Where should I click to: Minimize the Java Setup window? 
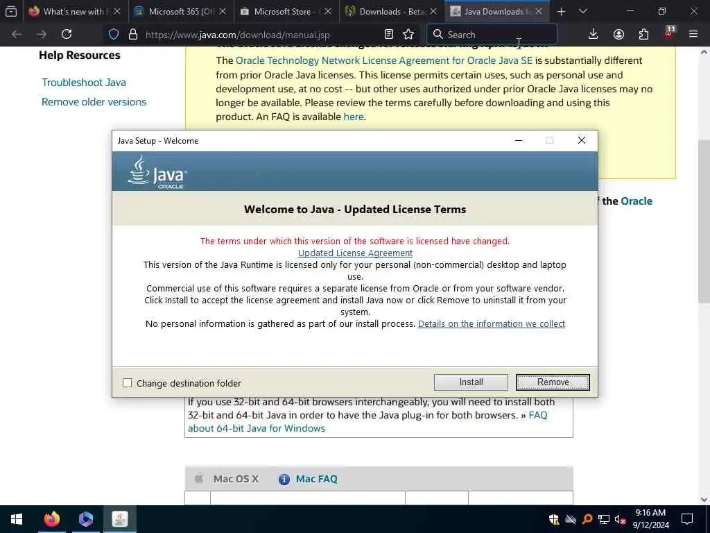click(519, 140)
